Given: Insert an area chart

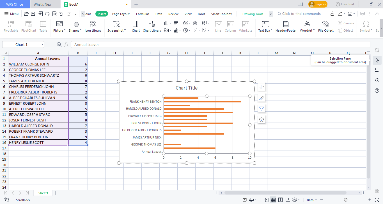Looking at the screenshot, I should pyautogui.click(x=166, y=30).
